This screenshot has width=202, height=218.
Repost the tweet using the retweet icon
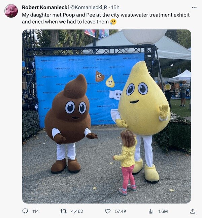64,211
